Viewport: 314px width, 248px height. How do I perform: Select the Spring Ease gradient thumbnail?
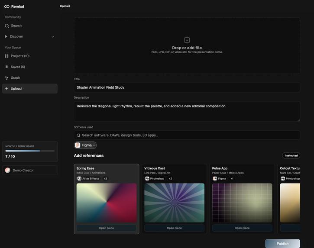pos(107,203)
